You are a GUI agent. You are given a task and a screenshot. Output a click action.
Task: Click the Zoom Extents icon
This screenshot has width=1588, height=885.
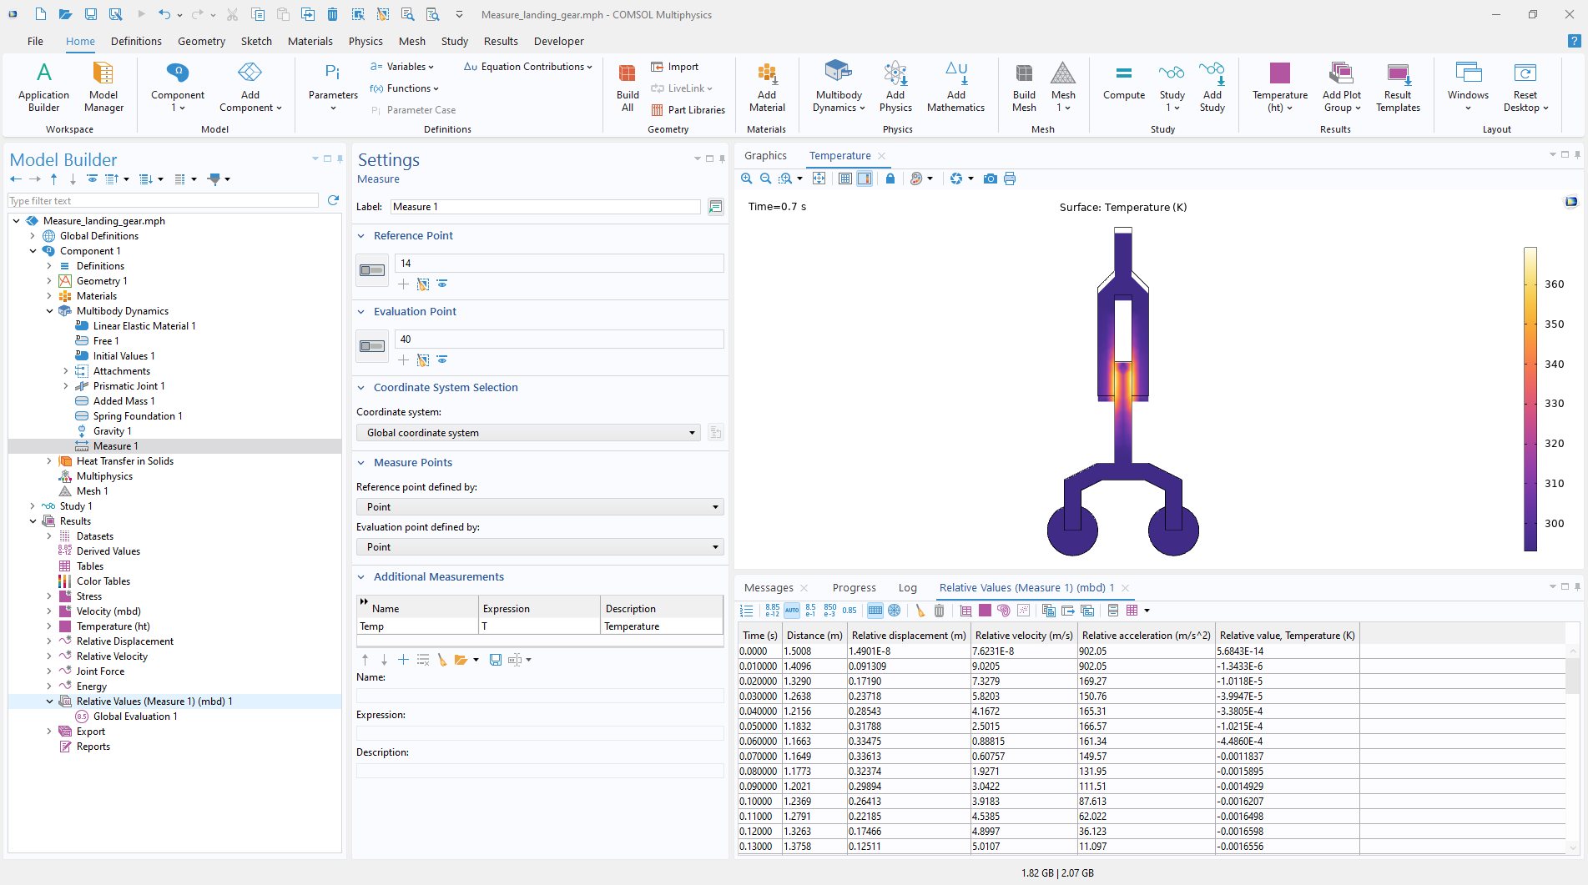click(819, 179)
